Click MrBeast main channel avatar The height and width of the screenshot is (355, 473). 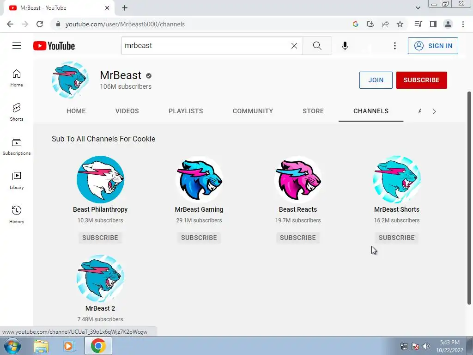(x=70, y=80)
